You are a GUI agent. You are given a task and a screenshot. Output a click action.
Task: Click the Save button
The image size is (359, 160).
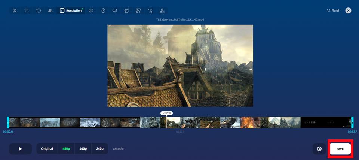pos(340,149)
